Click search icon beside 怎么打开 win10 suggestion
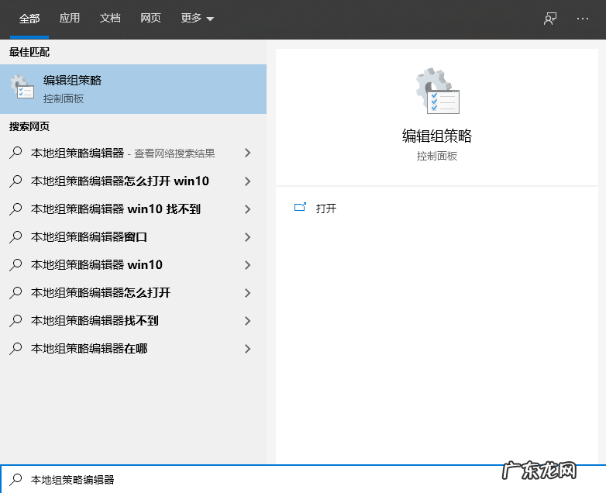Screen dimensions: 606x493 click(15, 181)
